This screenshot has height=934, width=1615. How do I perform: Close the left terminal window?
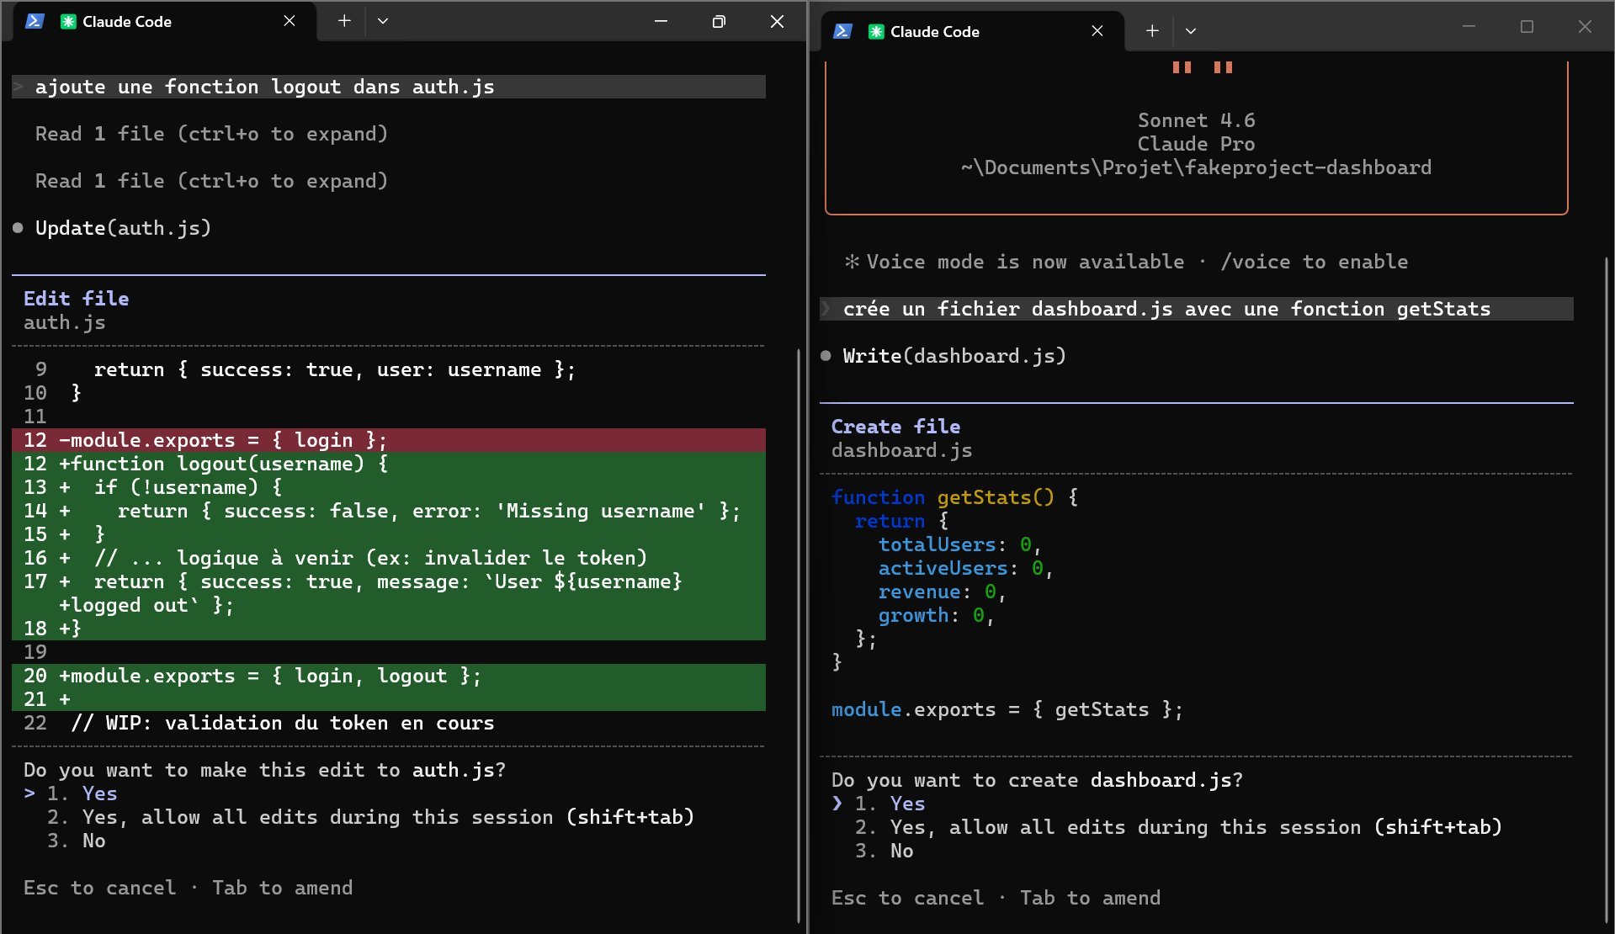click(x=777, y=21)
